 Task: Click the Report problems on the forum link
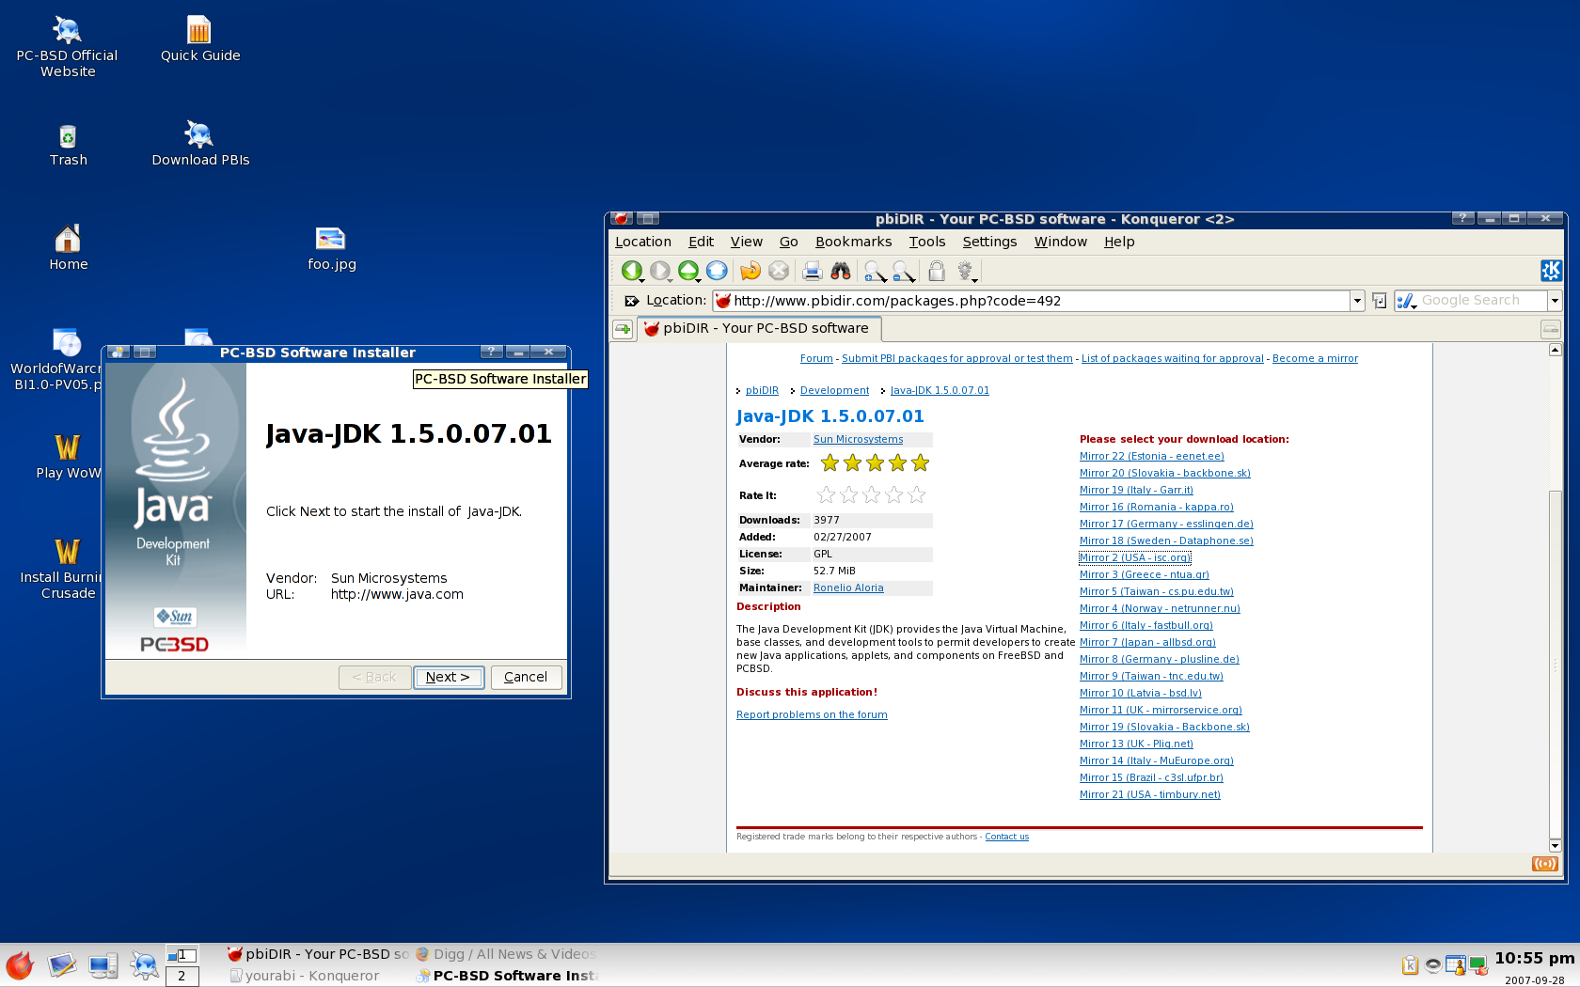click(x=812, y=714)
